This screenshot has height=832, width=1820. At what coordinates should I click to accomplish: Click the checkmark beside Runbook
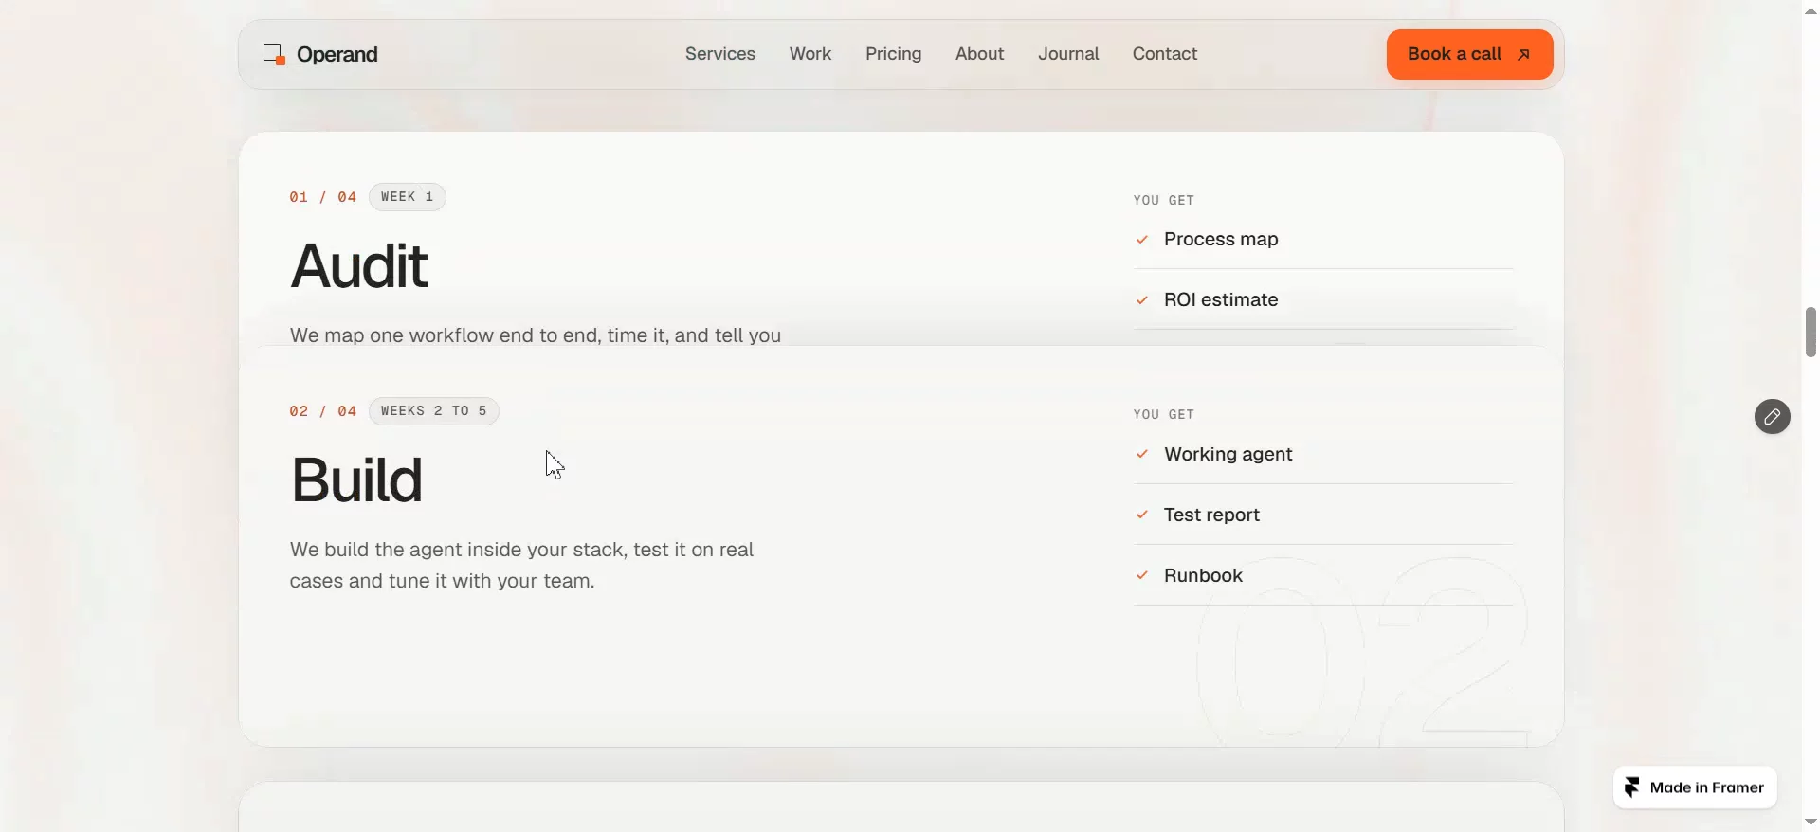click(x=1142, y=575)
